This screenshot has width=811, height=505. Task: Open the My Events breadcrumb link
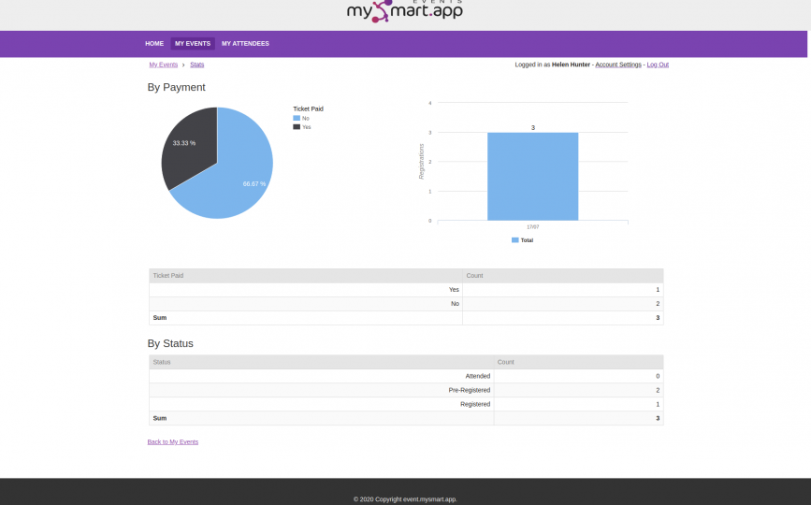(164, 65)
